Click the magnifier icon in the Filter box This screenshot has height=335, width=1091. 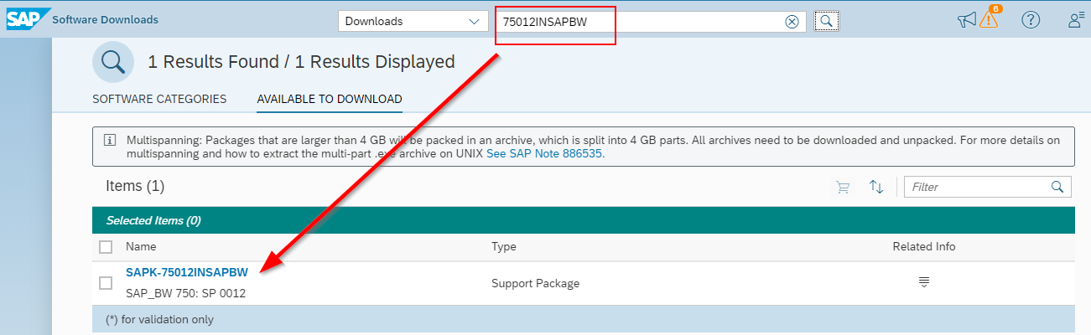point(1058,187)
